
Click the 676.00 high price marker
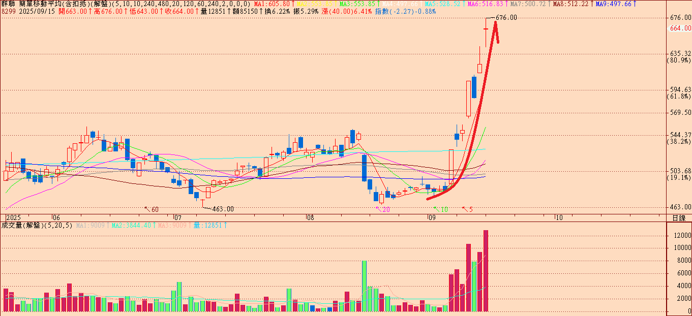pyautogui.click(x=506, y=18)
